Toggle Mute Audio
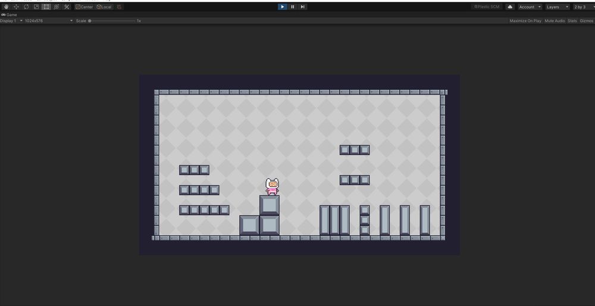The image size is (595, 306). coord(555,21)
